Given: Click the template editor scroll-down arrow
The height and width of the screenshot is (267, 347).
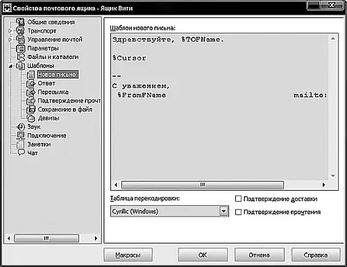Looking at the screenshot, I should [x=333, y=176].
